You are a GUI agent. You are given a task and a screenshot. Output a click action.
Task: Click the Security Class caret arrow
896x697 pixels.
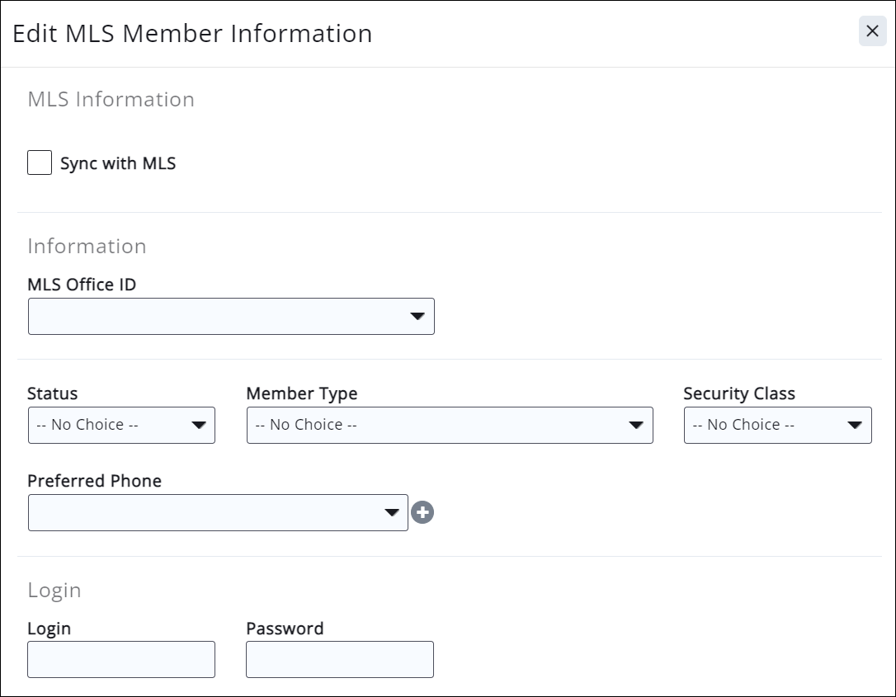click(x=855, y=426)
